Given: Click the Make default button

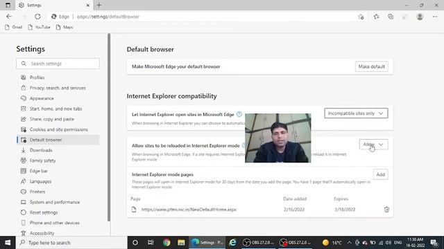Looking at the screenshot, I should tap(372, 66).
